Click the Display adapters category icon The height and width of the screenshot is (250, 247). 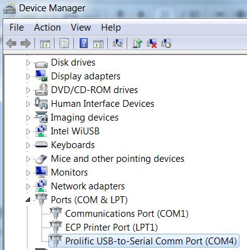41,76
